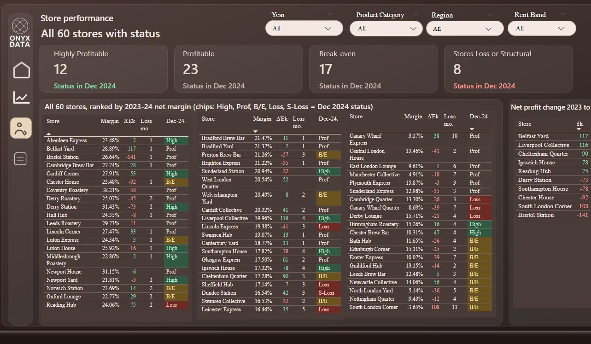Click the small chevron beside the Rent Band label
The height and width of the screenshot is (344, 591).
click(563, 14)
